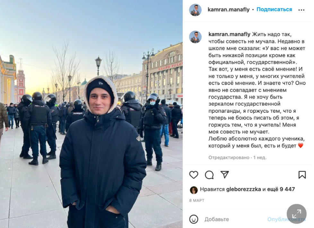This screenshot has width=314, height=228.
Task: Like the post with the heart icon
Action: pos(194,175)
